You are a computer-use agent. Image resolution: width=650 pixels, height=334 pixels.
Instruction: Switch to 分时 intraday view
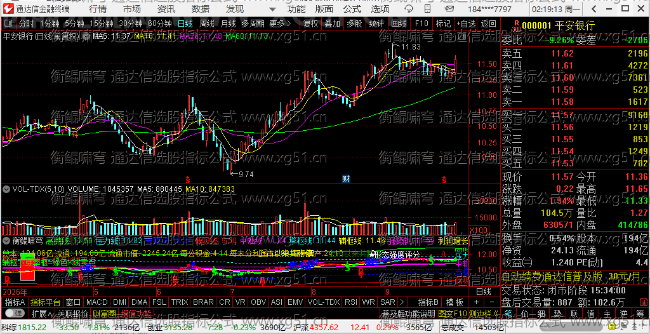27,23
